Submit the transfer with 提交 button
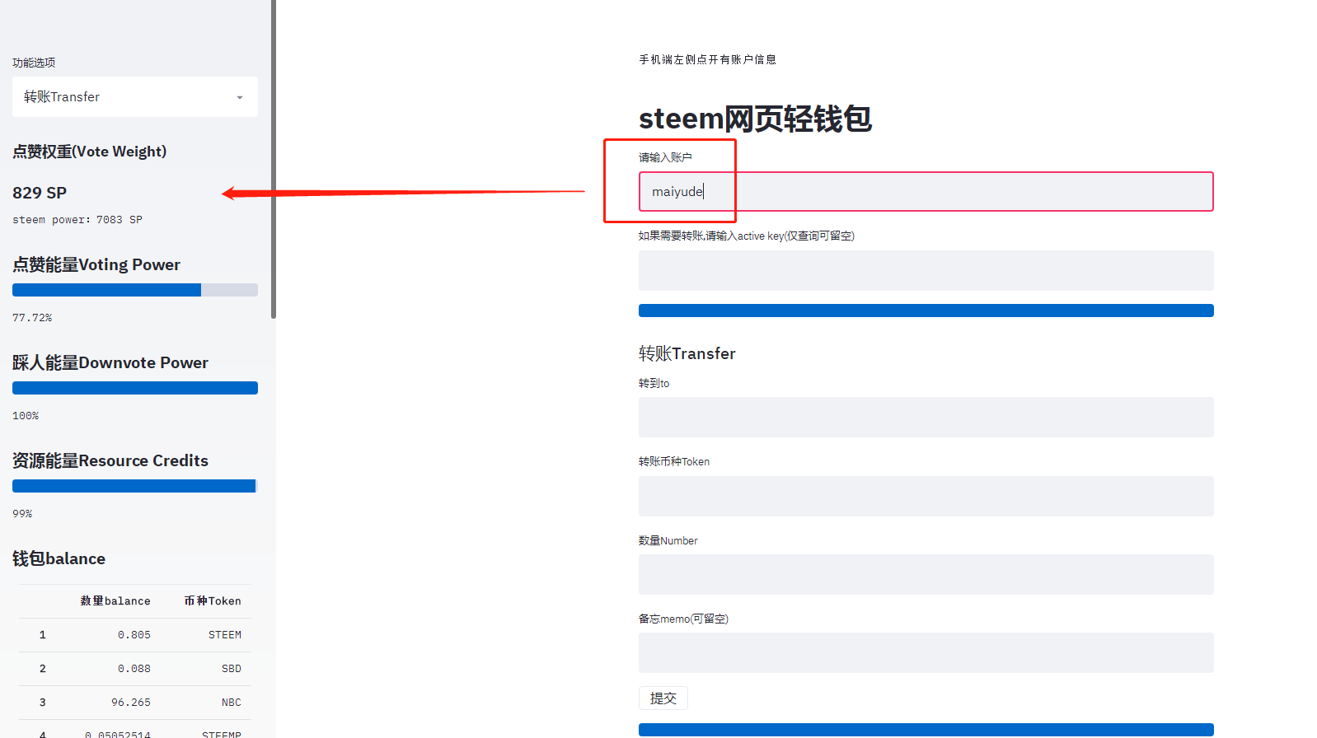Viewport: 1317px width, 738px height. [663, 698]
